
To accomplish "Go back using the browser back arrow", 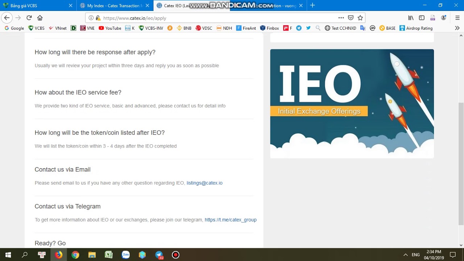I will tap(7, 18).
